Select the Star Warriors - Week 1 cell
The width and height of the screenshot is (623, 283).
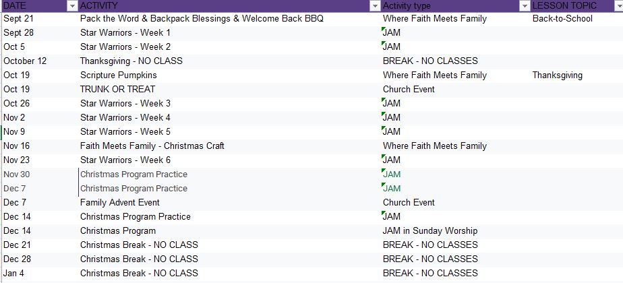tap(125, 33)
